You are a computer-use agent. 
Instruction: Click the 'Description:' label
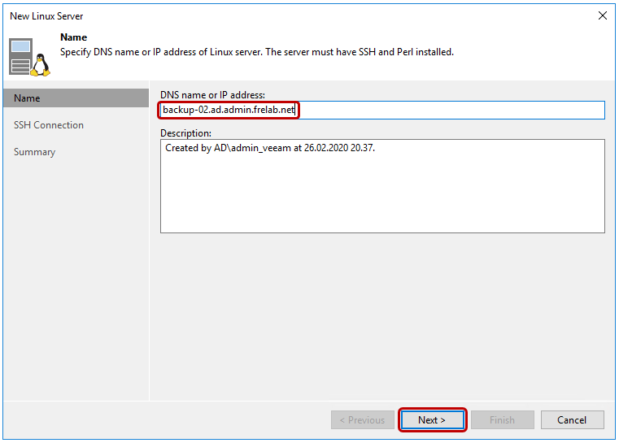[185, 133]
